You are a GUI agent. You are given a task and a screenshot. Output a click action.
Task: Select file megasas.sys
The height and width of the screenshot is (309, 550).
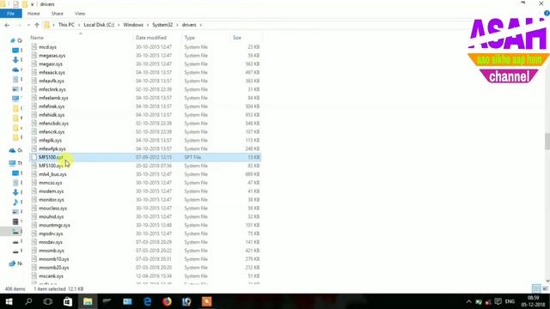pos(52,55)
